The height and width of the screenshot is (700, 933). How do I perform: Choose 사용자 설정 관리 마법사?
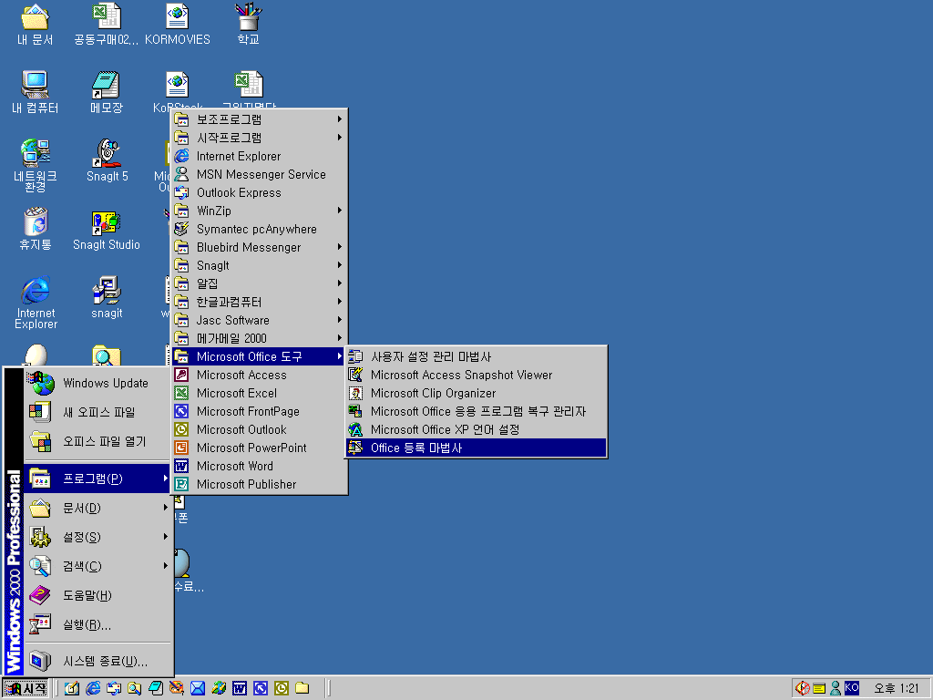[476, 356]
